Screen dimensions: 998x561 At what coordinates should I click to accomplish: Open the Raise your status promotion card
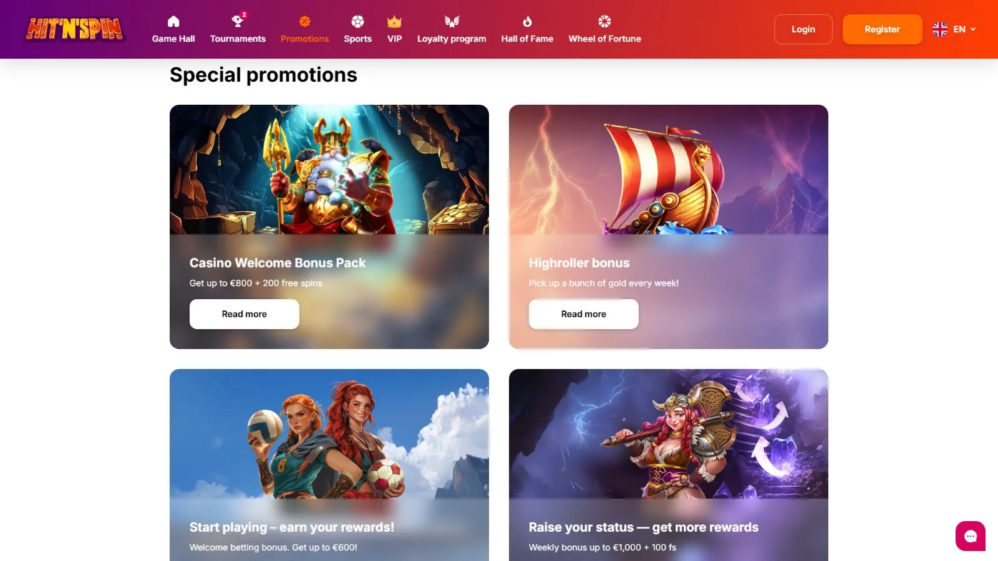click(669, 465)
